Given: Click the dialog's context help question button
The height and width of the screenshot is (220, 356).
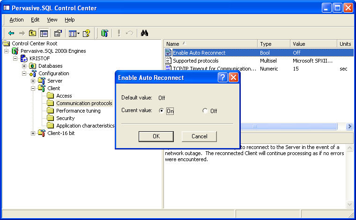Looking at the screenshot, I should click(x=222, y=78).
